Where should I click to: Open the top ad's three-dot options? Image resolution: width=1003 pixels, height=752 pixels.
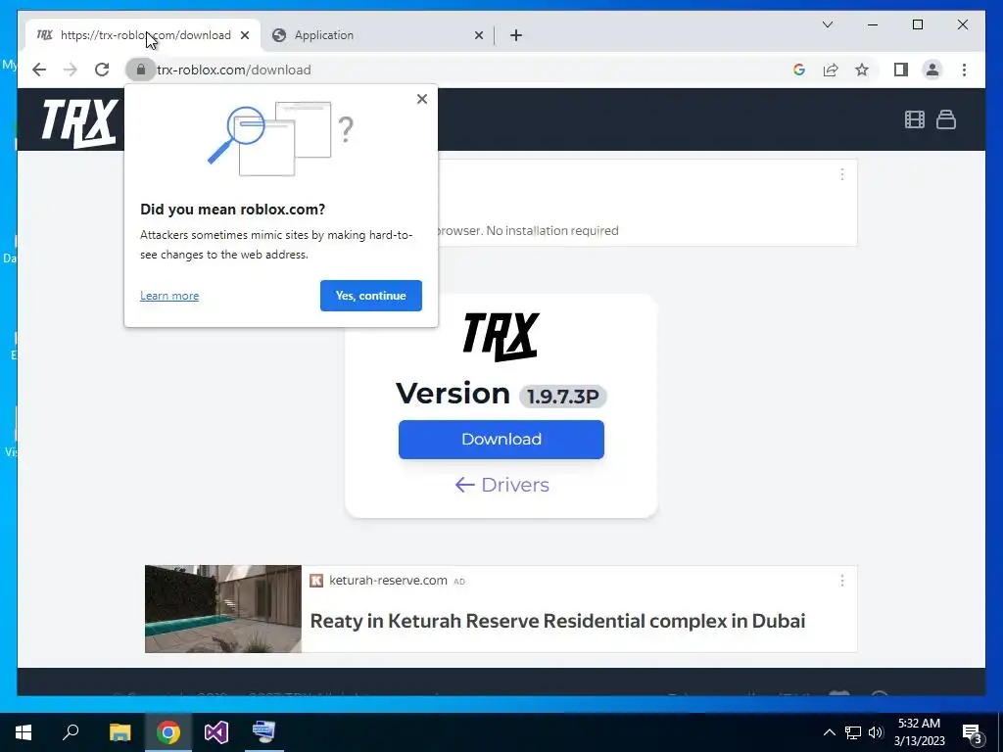[x=841, y=174]
